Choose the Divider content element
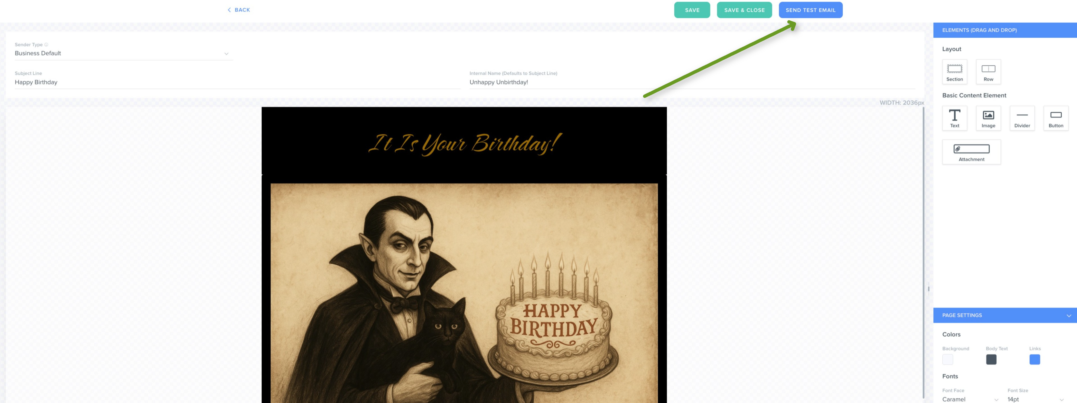 1022,118
